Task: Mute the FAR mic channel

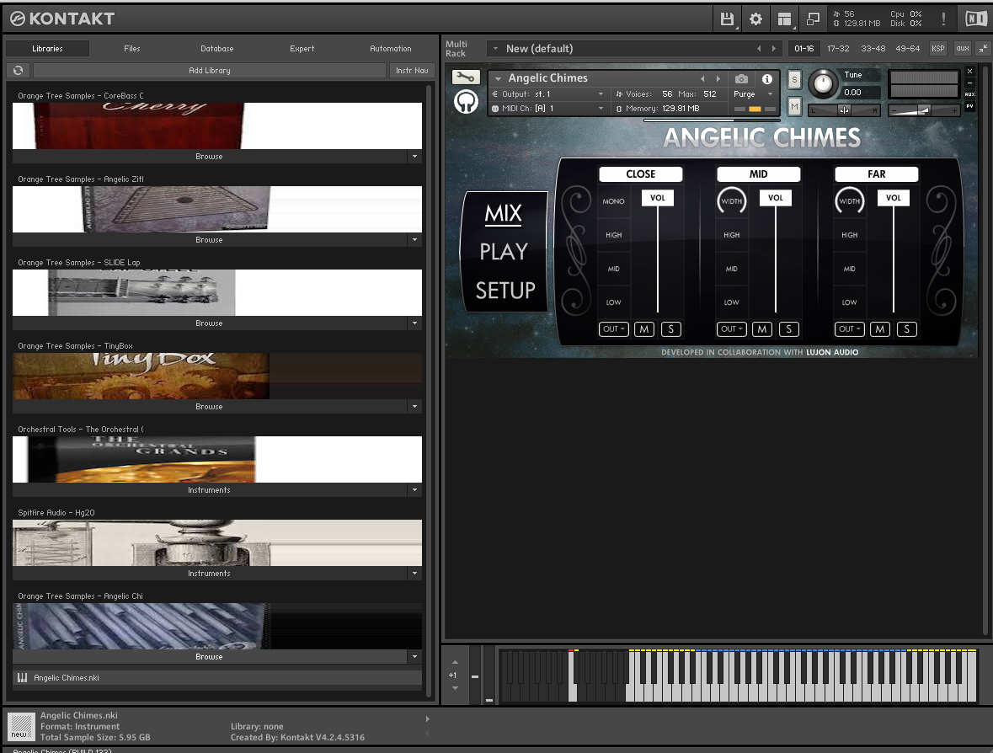Action: pos(879,329)
